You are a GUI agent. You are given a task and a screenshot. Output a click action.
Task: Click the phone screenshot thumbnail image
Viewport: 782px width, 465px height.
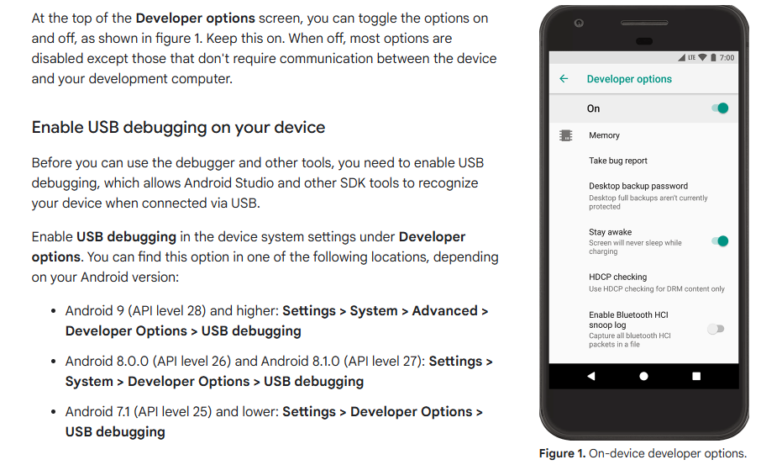coord(643,222)
